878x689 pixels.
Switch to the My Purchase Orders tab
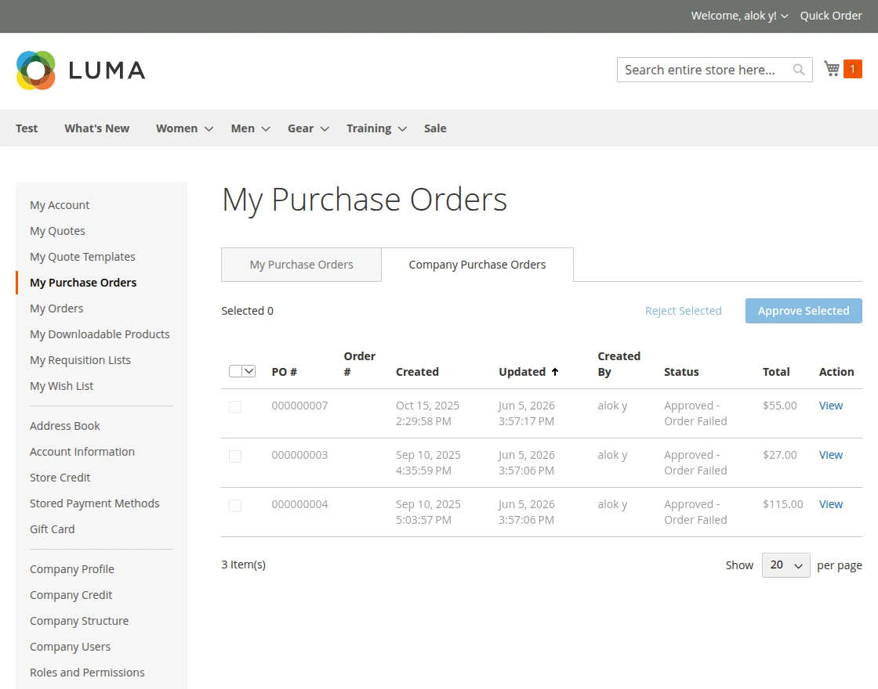tap(301, 265)
